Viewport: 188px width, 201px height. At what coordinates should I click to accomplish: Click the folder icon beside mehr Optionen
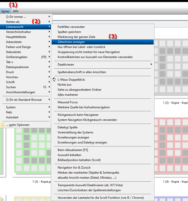(3, 125)
